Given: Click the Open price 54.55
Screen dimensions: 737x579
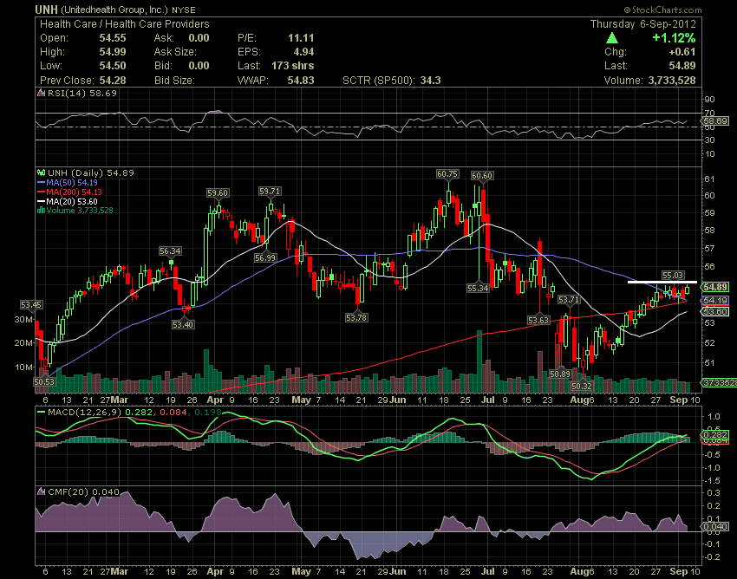Looking at the screenshot, I should (113, 38).
